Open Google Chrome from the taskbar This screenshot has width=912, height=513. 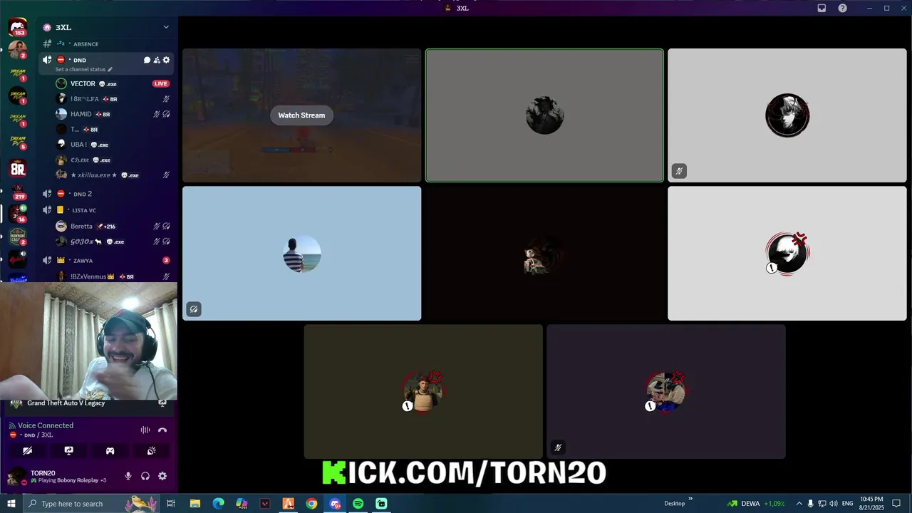311,504
